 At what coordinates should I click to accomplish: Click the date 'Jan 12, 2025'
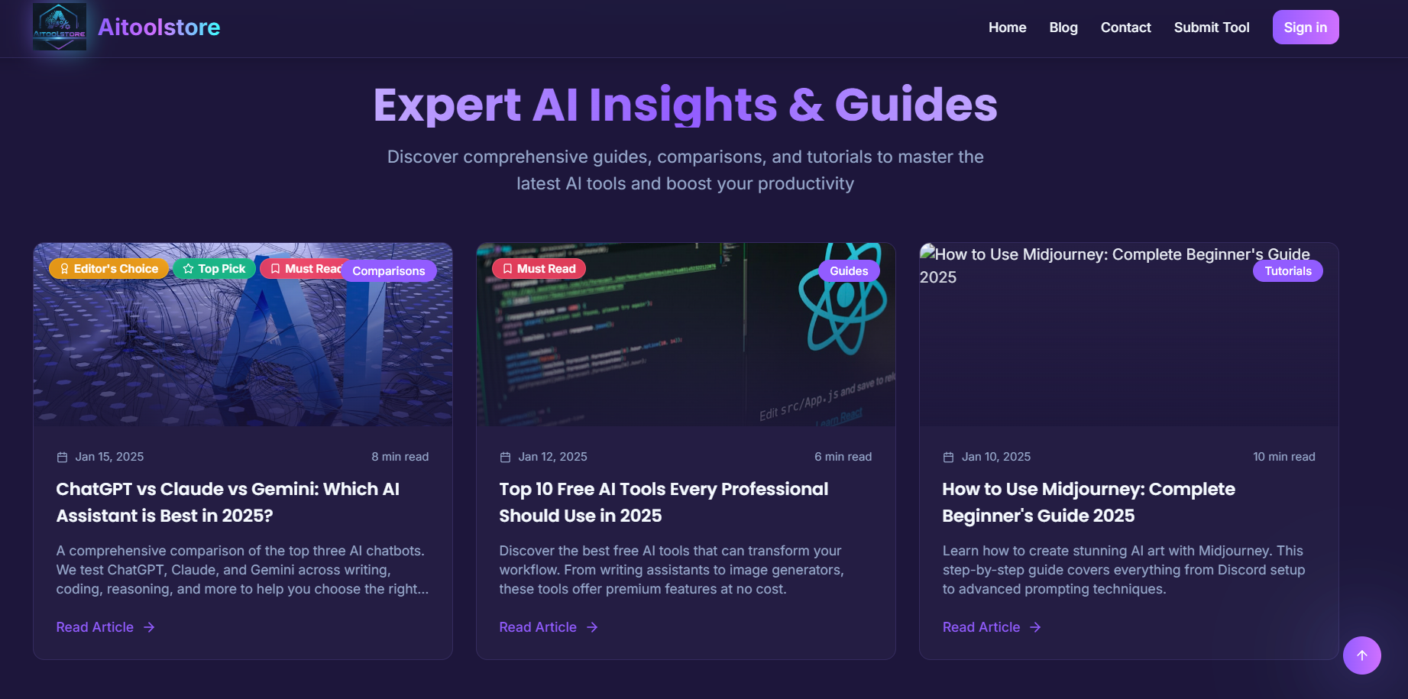click(552, 457)
